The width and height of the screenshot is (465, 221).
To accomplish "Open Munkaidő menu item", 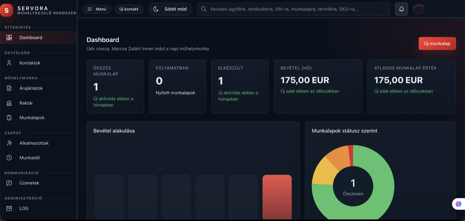I will (x=38, y=158).
